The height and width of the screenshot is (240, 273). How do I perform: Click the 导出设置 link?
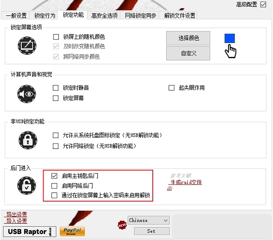coord(16,214)
